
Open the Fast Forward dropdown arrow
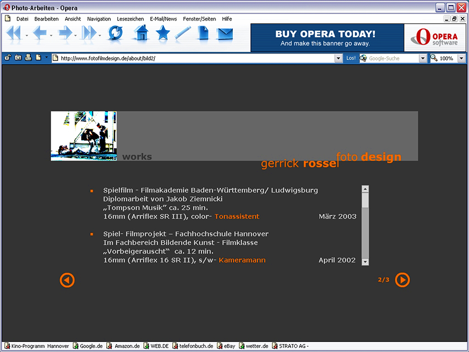(x=99, y=36)
